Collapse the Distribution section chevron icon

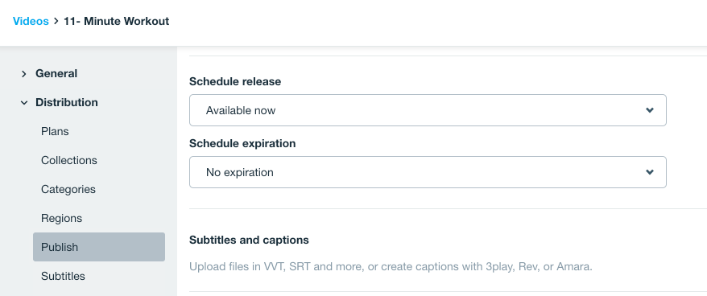(24, 103)
